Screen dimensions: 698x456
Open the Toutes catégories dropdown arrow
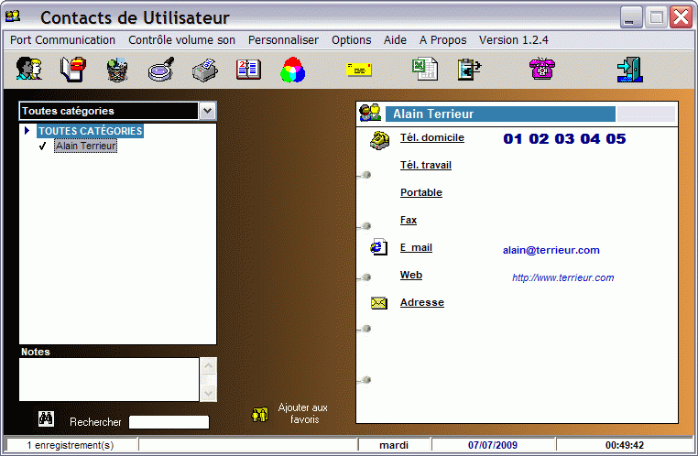pos(207,111)
